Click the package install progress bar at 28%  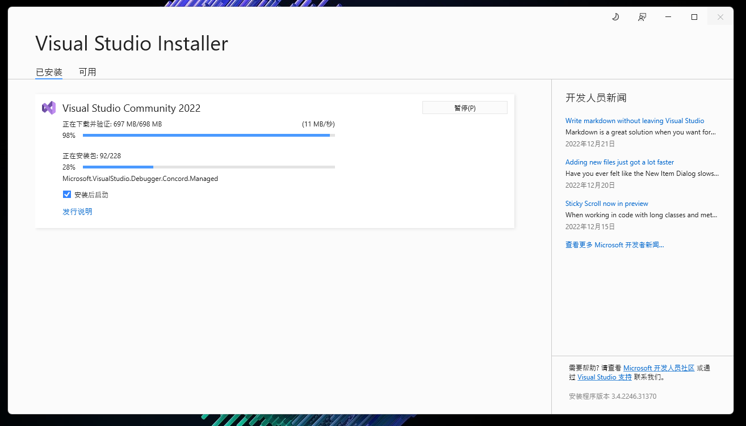pos(209,167)
